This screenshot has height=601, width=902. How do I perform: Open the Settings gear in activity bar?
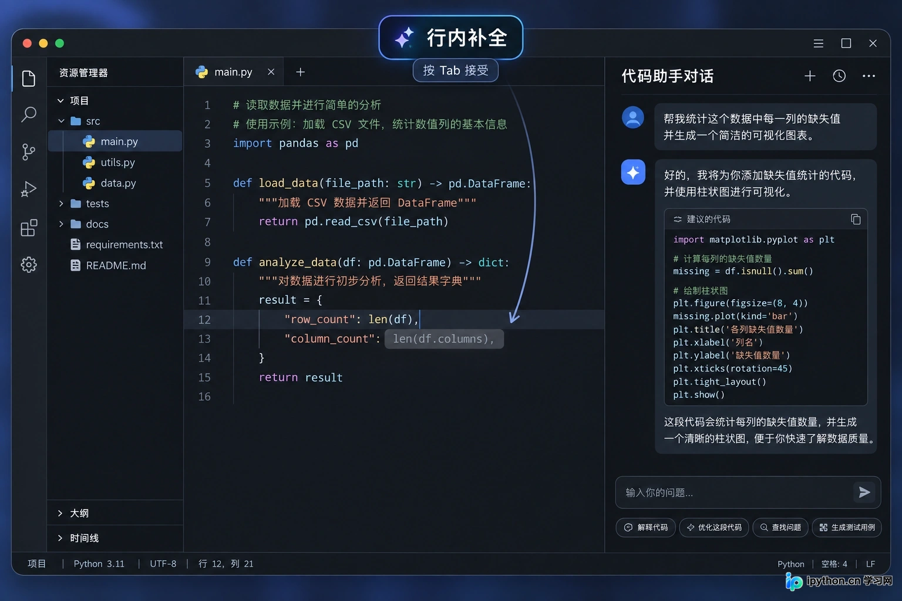pyautogui.click(x=29, y=265)
